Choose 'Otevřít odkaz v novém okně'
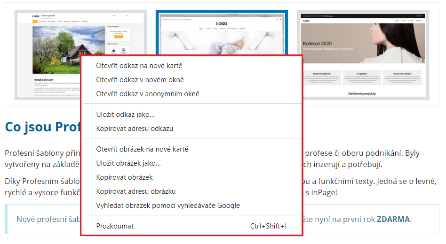The height and width of the screenshot is (244, 446). (140, 80)
